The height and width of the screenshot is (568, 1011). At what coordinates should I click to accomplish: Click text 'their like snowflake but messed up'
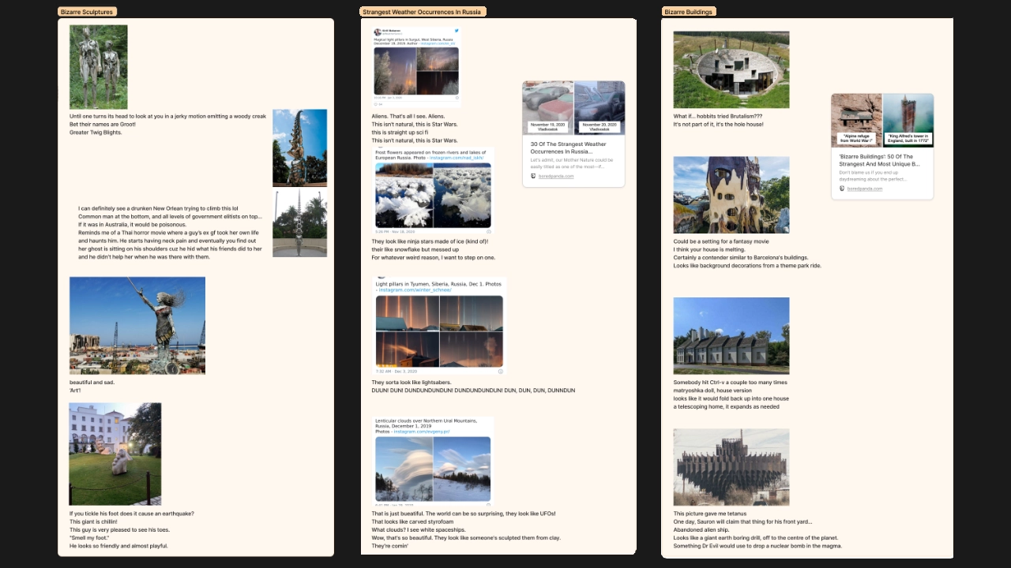click(415, 249)
